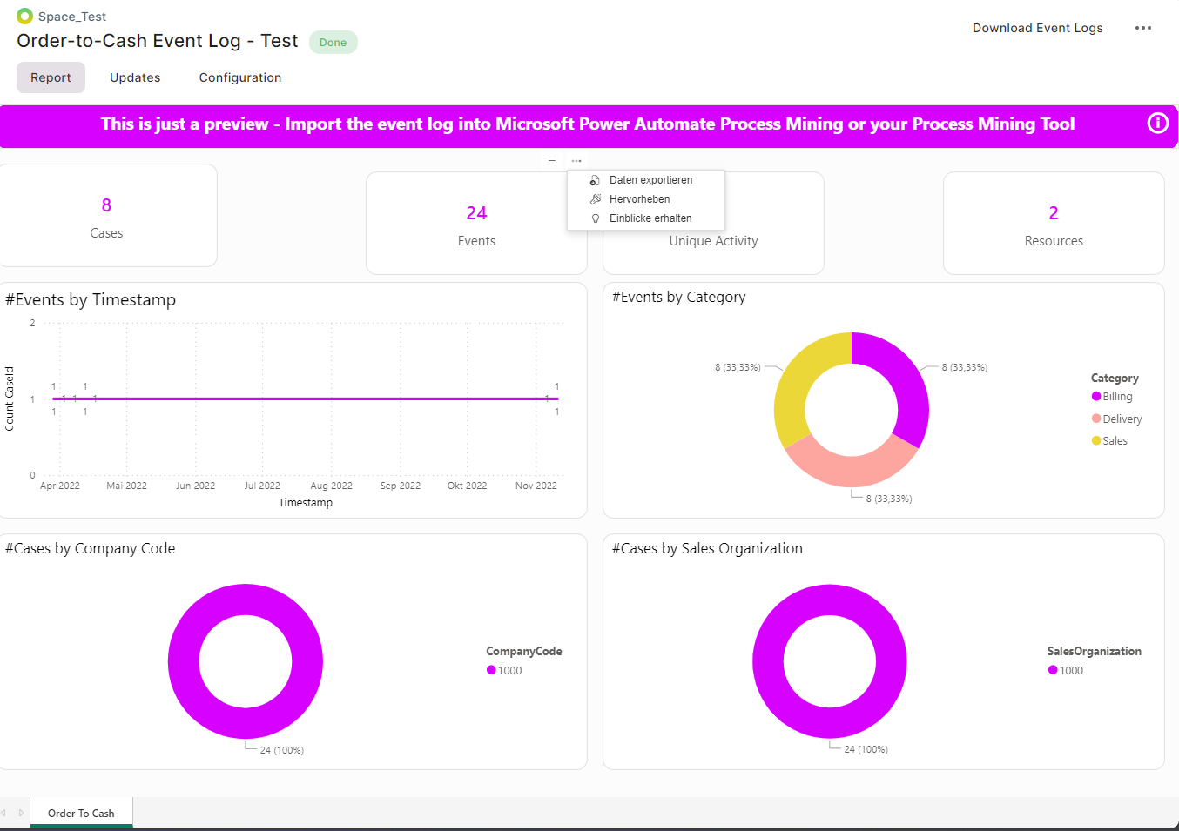
Task: Click the green Space_Test logo icon
Action: pos(24,15)
